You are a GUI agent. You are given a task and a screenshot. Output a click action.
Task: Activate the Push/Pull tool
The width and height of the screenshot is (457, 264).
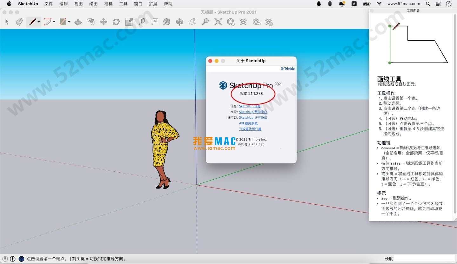pyautogui.click(x=78, y=22)
